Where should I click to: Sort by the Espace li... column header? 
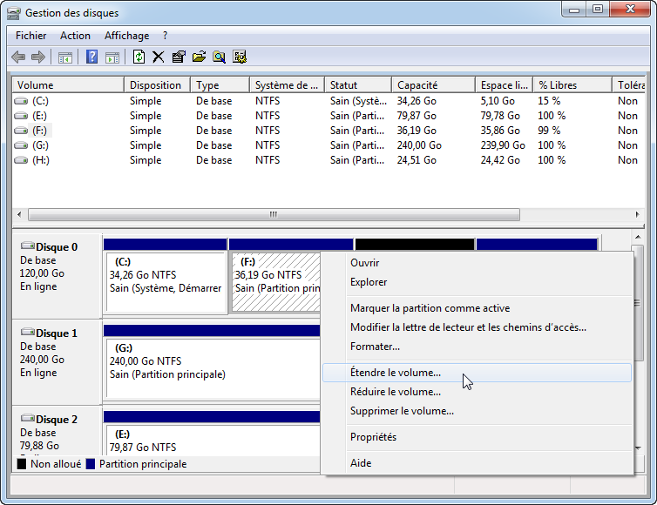[x=504, y=85]
